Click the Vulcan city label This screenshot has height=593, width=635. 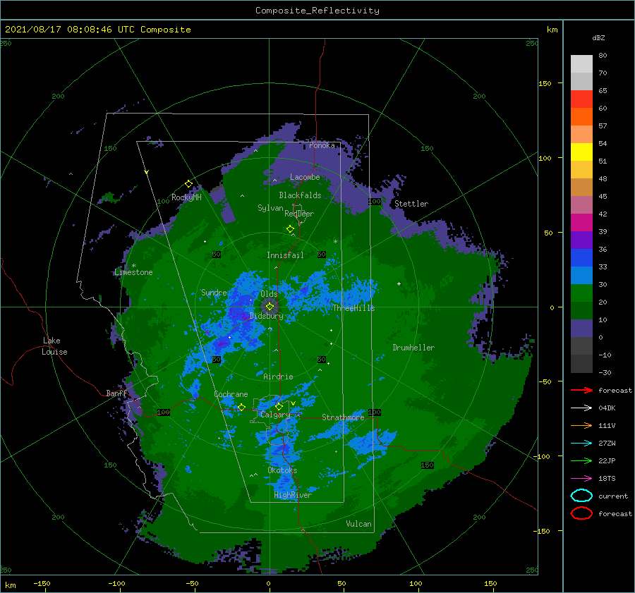359,524
